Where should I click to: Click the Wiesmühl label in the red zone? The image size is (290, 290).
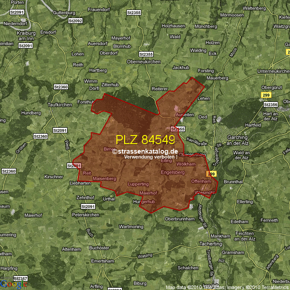tap(204, 193)
